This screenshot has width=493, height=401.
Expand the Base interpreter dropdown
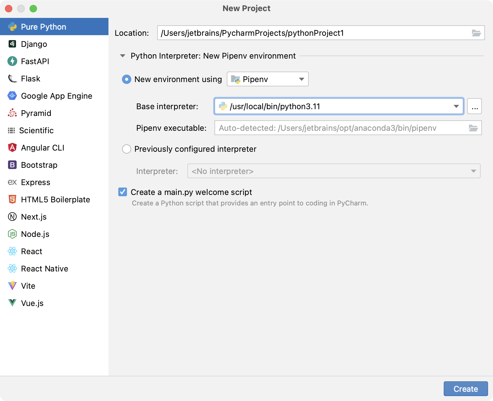pos(456,106)
